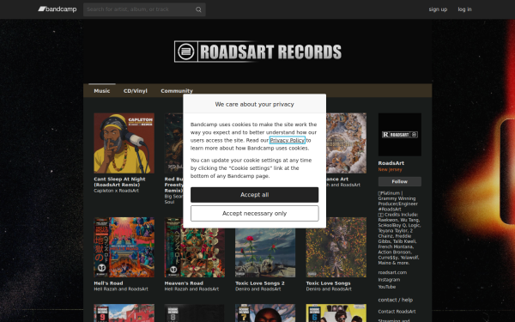This screenshot has width=515, height=322.
Task: Click the Heaven's Road title text
Action: coord(184,283)
